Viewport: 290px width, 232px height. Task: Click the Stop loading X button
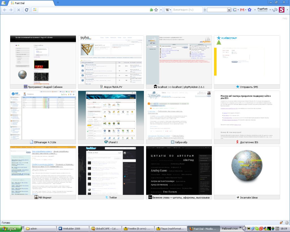click(19, 10)
